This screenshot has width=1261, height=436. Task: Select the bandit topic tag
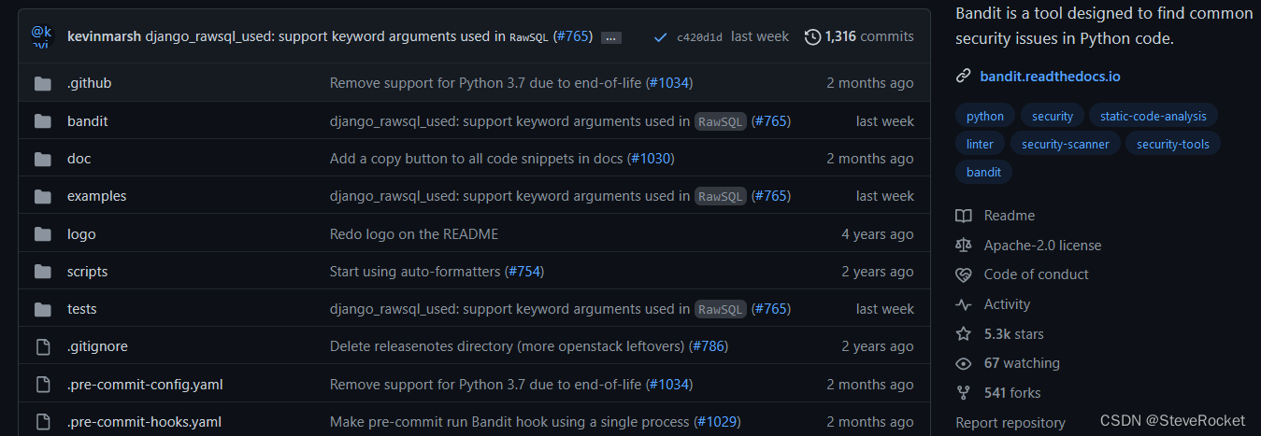(983, 173)
